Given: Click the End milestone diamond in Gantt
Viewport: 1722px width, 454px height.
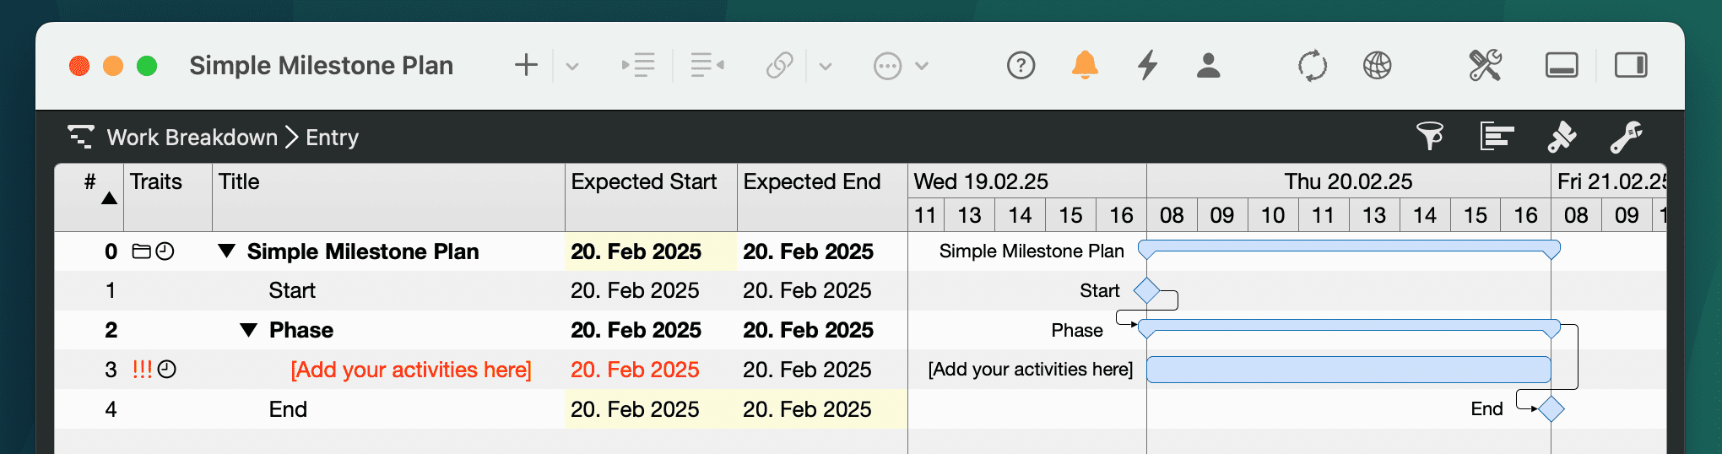Looking at the screenshot, I should [x=1551, y=409].
